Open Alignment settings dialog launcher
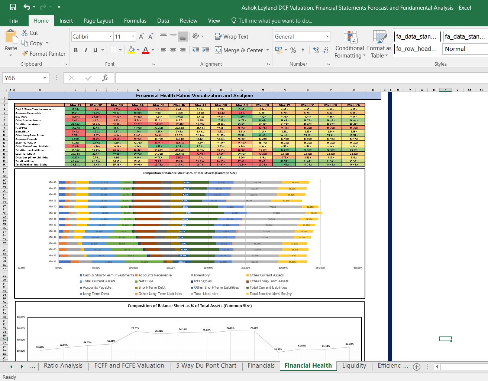The width and height of the screenshot is (488, 381). click(x=268, y=64)
